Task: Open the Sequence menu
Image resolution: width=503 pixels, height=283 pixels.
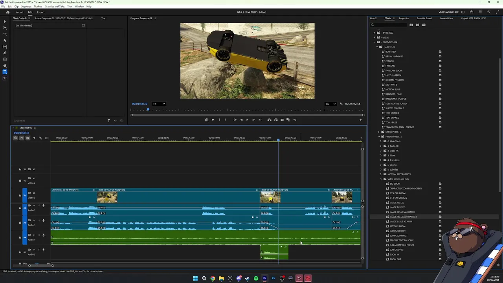Action: tap(26, 7)
